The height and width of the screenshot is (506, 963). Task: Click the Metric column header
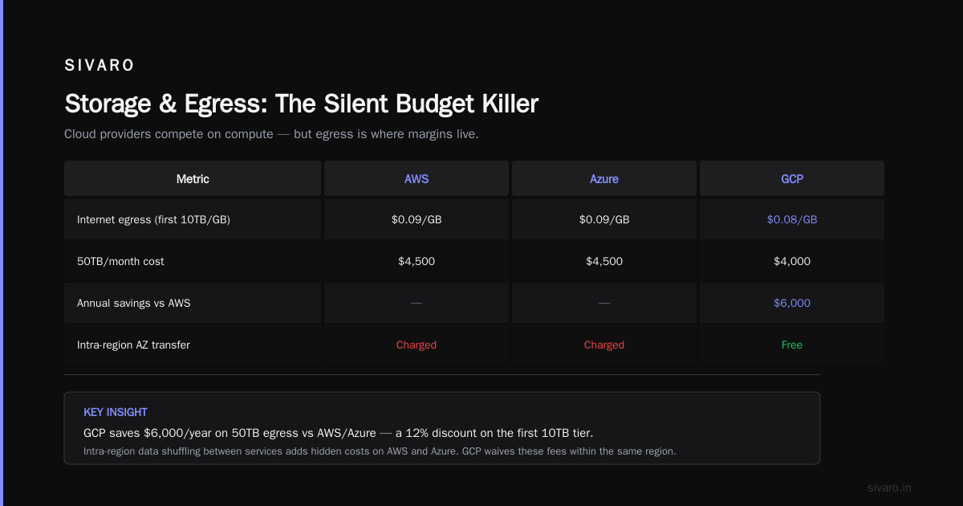(x=193, y=179)
